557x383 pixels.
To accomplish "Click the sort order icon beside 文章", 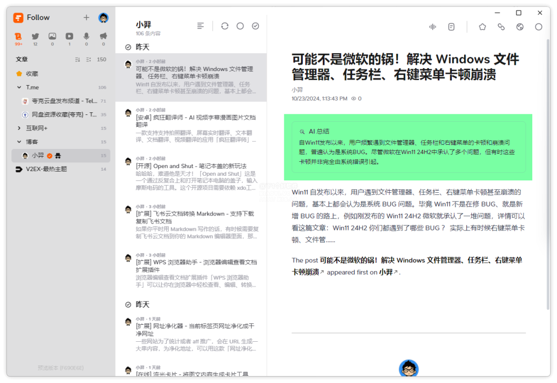I will click(77, 60).
